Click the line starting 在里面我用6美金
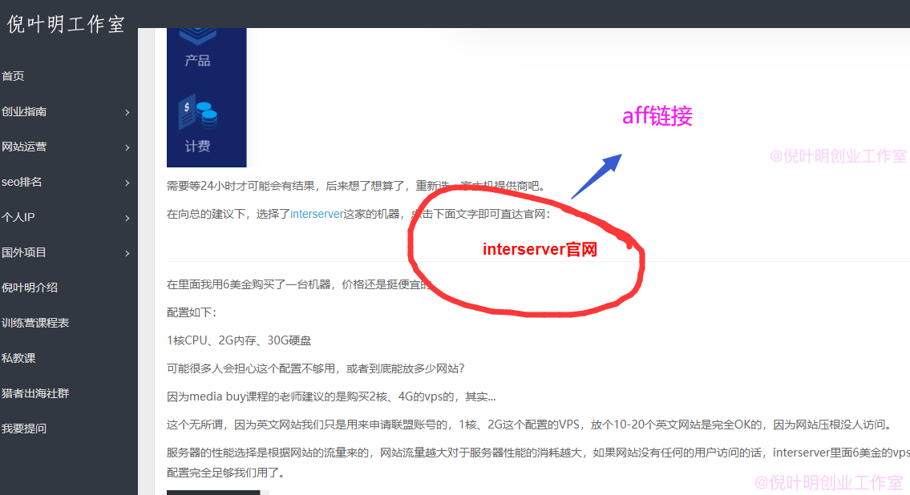The width and height of the screenshot is (910, 495). 300,284
